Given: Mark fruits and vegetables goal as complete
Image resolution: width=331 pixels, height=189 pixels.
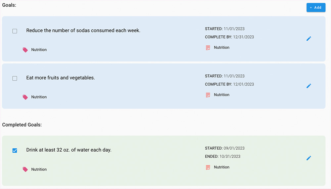Looking at the screenshot, I should click(15, 78).
